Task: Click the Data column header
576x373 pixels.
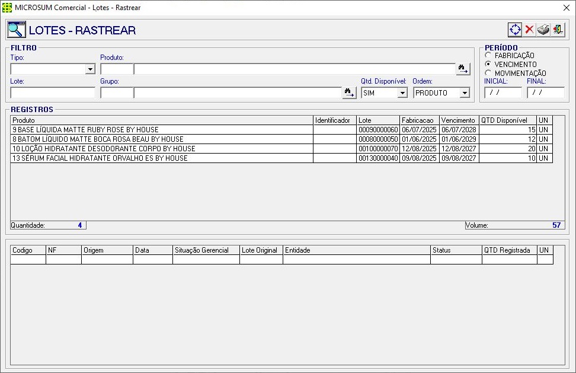Action: tap(153, 250)
